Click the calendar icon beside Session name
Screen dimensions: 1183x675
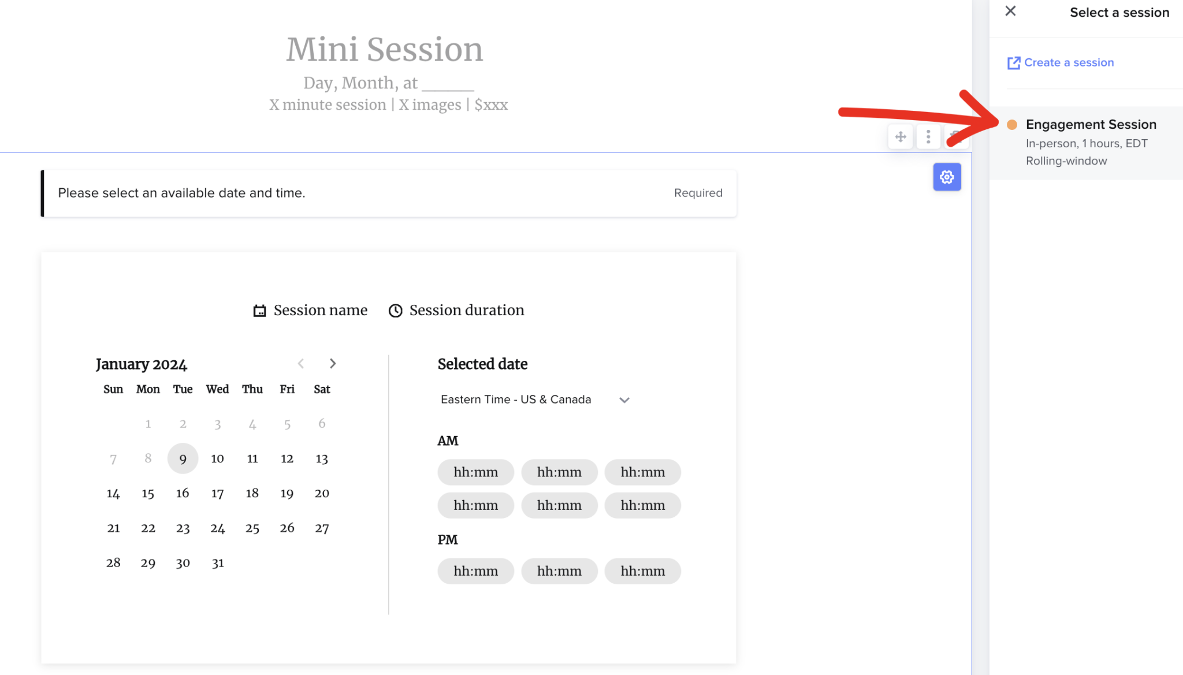[x=259, y=311]
